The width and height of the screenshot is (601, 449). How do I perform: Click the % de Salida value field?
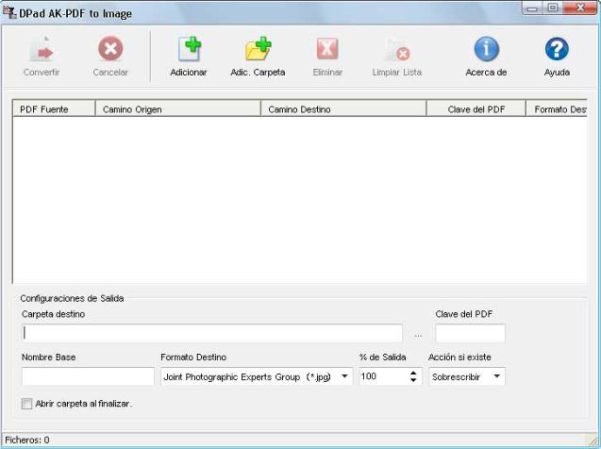384,376
